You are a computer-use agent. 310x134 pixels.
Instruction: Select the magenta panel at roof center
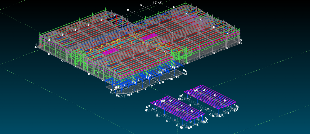[150, 37]
